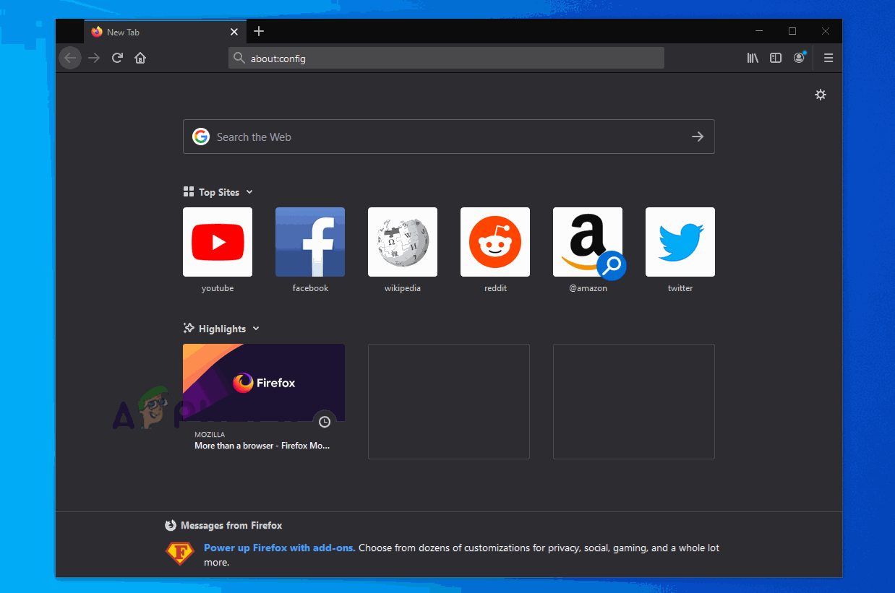Open new tab customization gear
895x593 pixels.
(821, 95)
